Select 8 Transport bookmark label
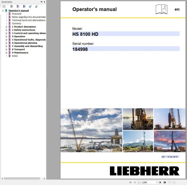 tap(18, 49)
